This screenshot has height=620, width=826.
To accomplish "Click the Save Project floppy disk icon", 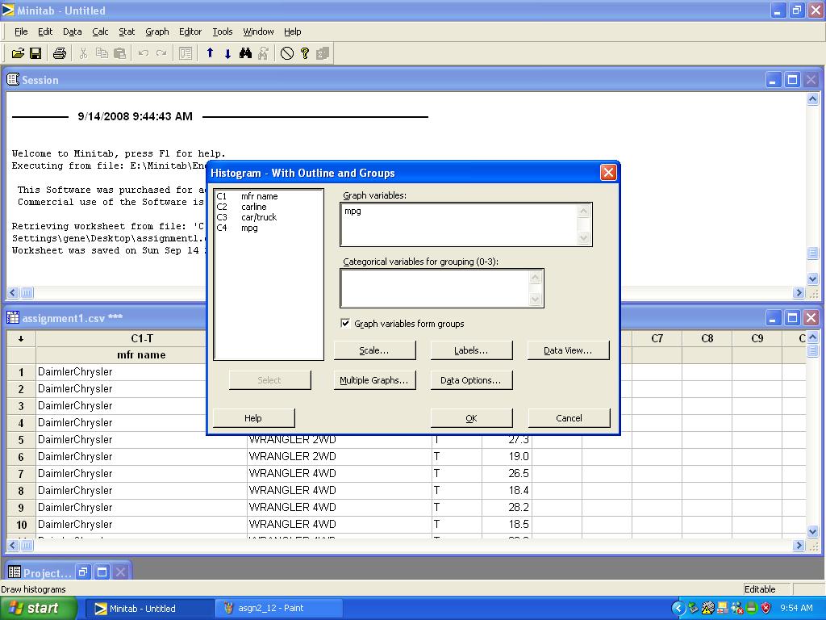I will [35, 53].
